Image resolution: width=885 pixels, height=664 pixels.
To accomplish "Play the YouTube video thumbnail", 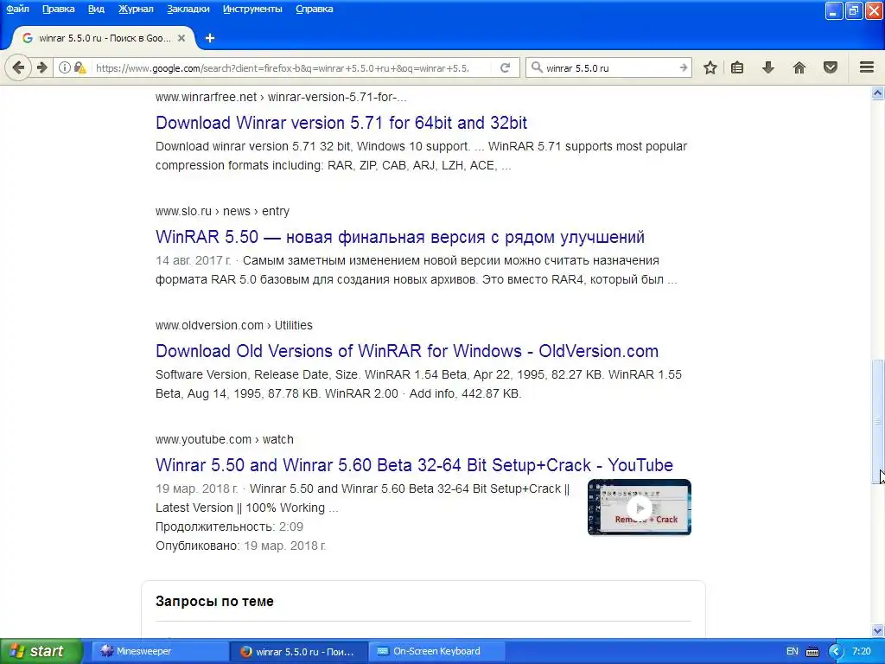I will [x=639, y=507].
